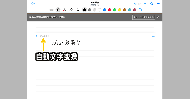
Task: Open the top-right more options menu
Action: (158, 4)
